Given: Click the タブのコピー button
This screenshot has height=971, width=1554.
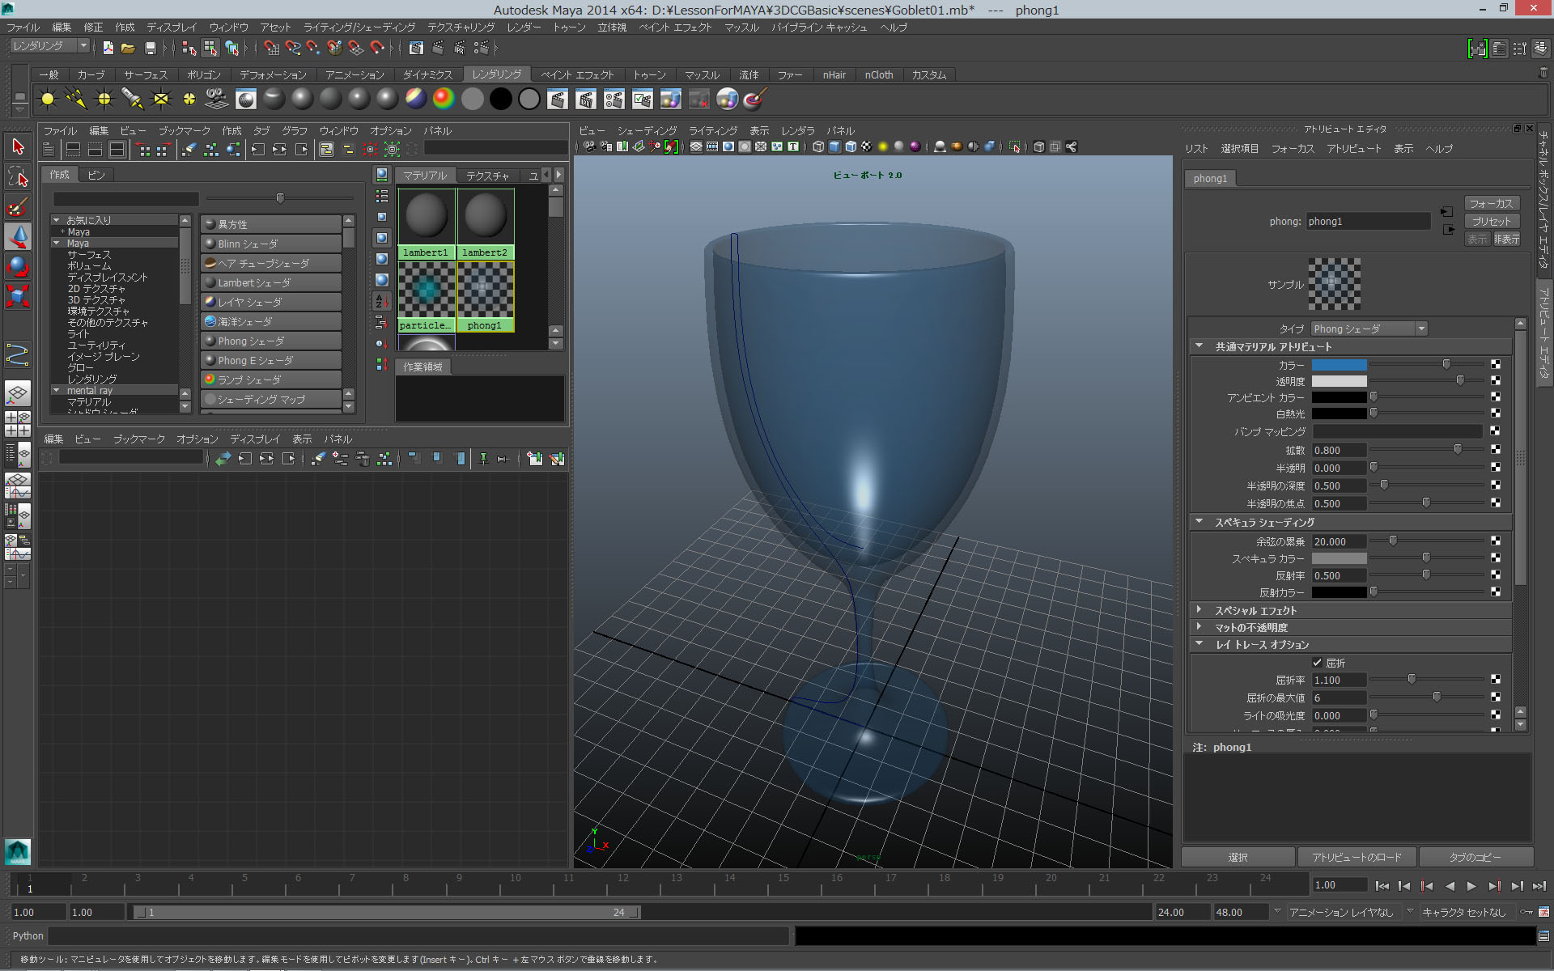Looking at the screenshot, I should pos(1475,857).
